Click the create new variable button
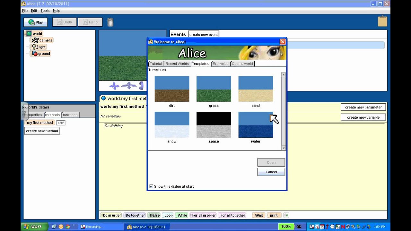Image resolution: width=411 pixels, height=231 pixels. [363, 117]
